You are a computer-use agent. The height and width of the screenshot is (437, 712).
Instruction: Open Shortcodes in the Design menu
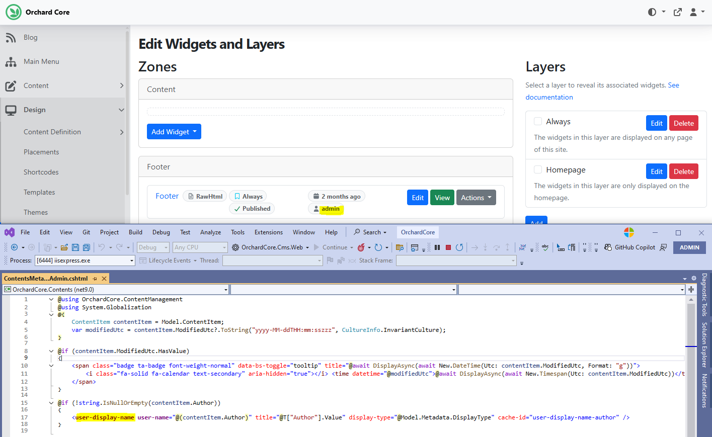(x=41, y=172)
